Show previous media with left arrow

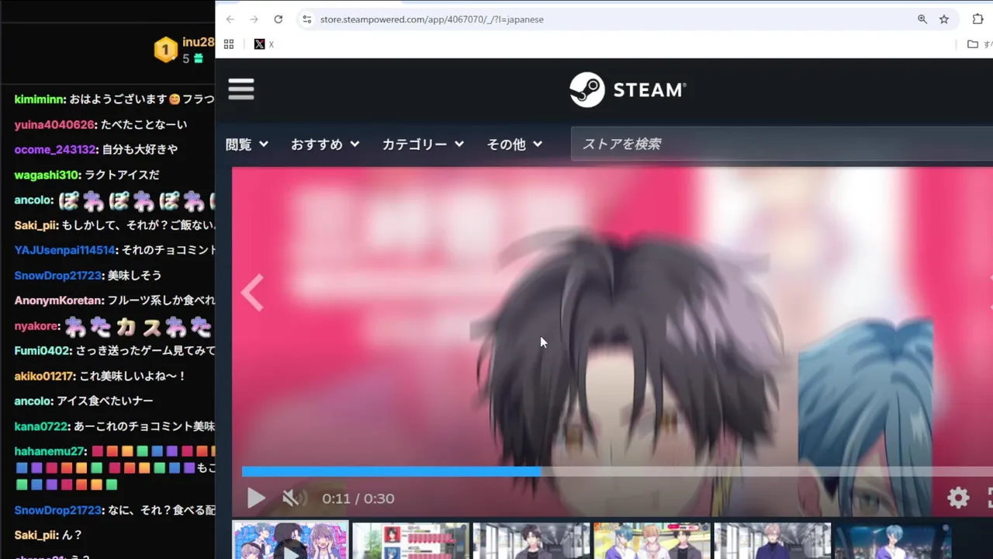coord(252,293)
